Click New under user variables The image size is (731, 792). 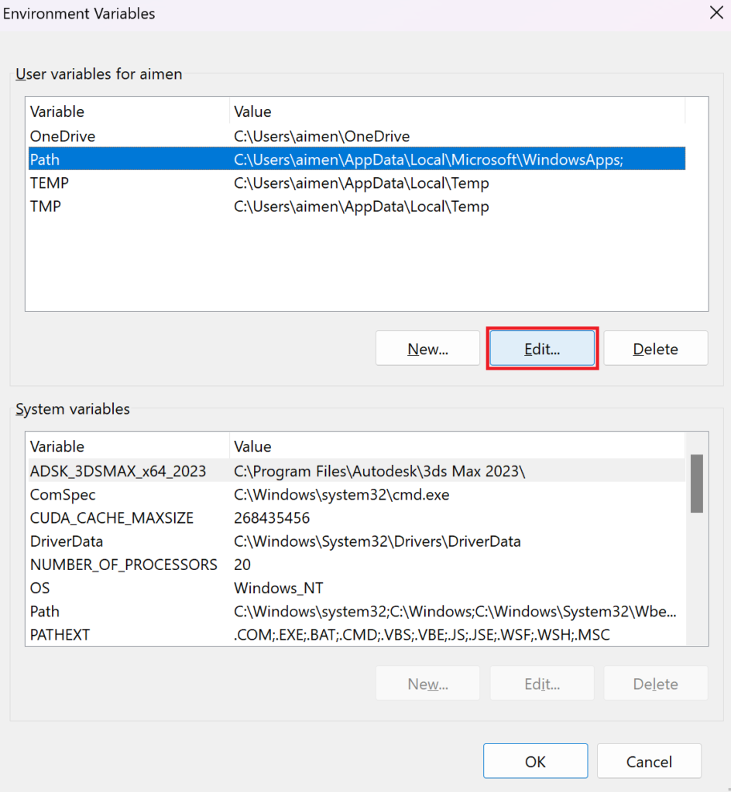[427, 348]
